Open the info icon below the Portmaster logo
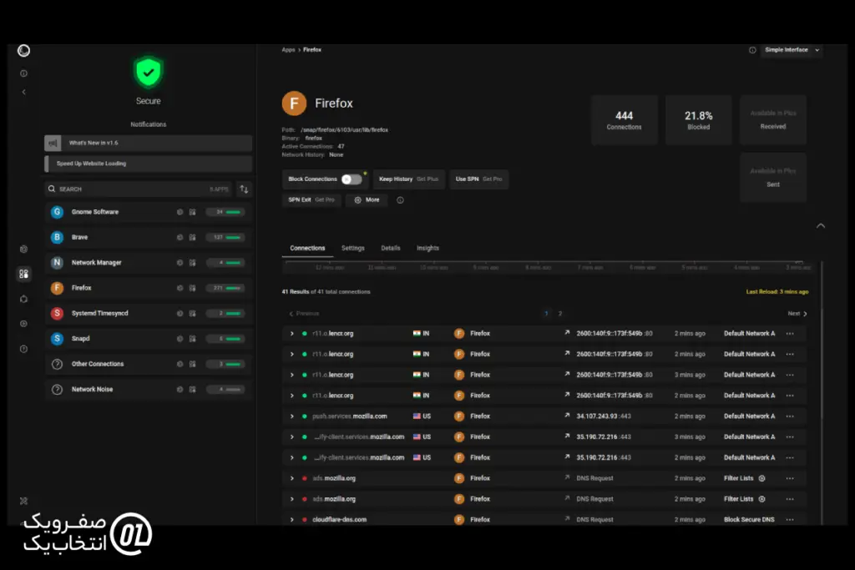Viewport: 855px width, 570px height. click(23, 73)
